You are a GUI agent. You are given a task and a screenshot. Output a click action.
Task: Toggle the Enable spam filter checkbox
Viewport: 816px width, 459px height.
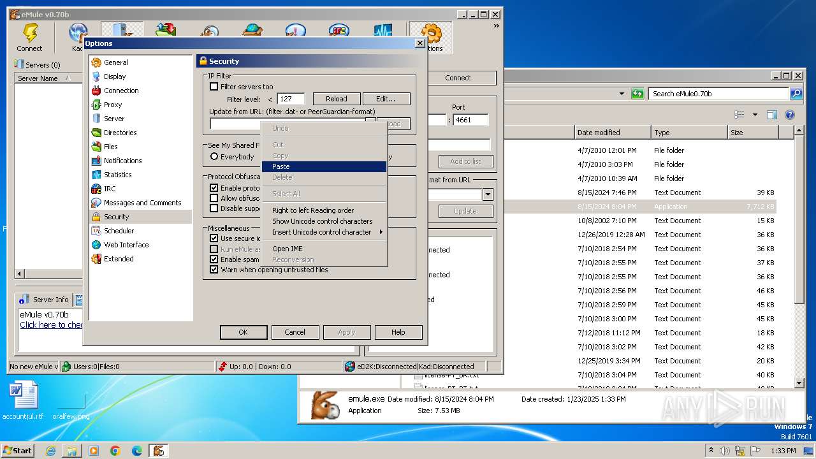pos(214,259)
